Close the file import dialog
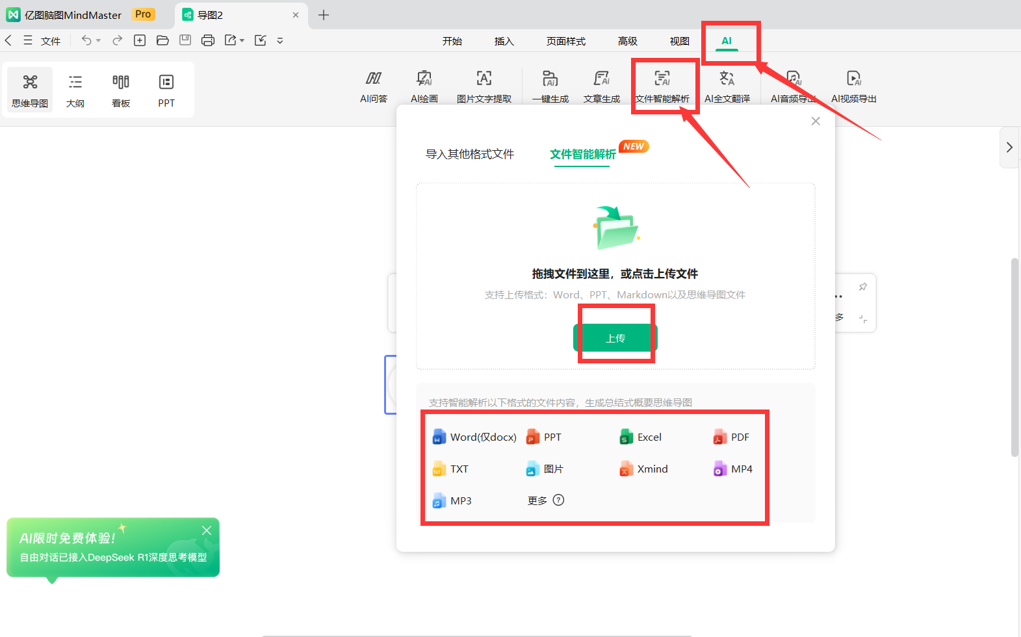Image resolution: width=1021 pixels, height=637 pixels. (816, 121)
